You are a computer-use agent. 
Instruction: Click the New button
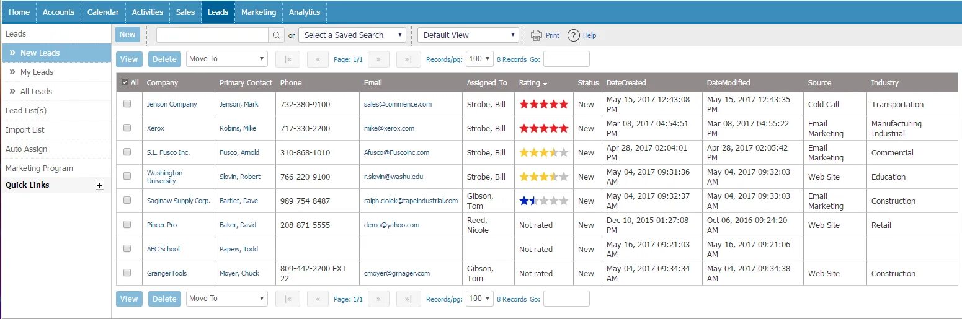[128, 35]
